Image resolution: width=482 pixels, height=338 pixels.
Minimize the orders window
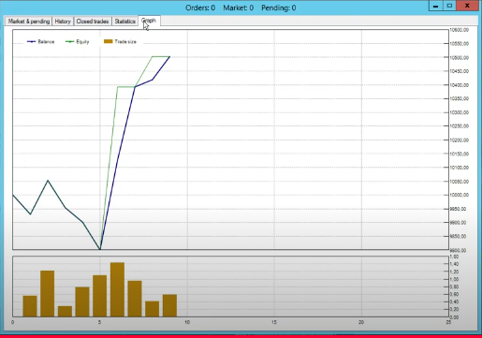436,6
